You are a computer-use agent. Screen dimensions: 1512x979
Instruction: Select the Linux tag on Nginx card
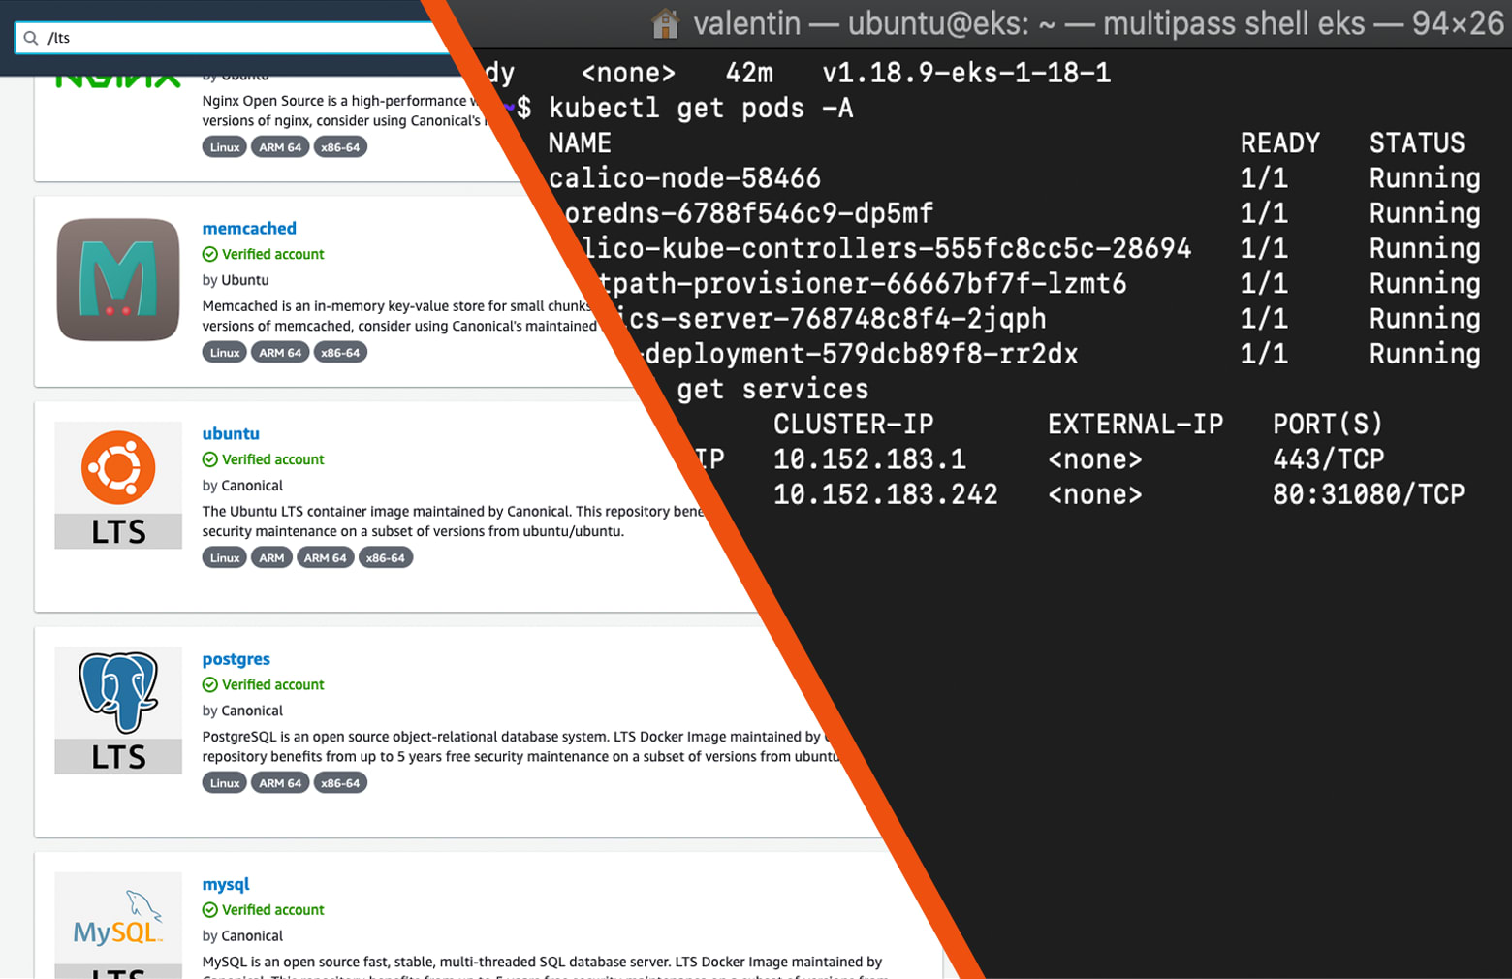coord(225,147)
